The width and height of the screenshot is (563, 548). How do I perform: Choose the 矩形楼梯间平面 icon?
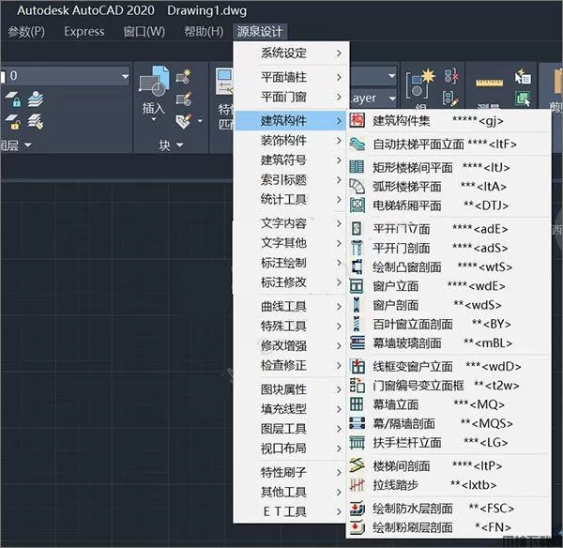357,167
